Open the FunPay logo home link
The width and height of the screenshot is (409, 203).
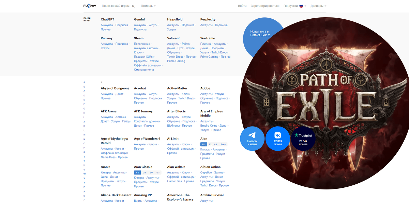[90, 6]
